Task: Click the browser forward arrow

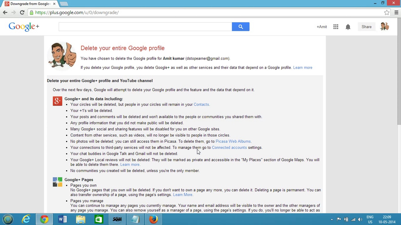Action: click(13, 12)
